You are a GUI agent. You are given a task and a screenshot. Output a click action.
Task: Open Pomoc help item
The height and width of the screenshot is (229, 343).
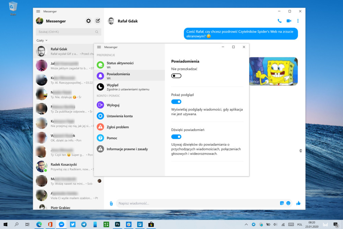coord(129,138)
